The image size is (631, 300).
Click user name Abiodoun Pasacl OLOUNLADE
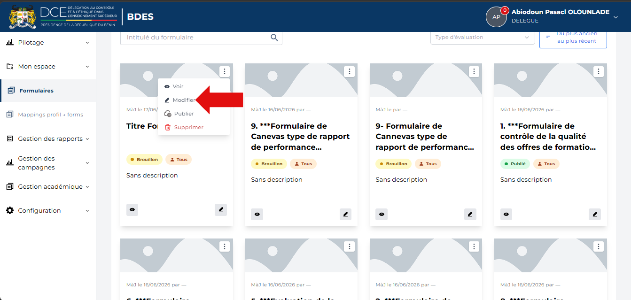(561, 12)
